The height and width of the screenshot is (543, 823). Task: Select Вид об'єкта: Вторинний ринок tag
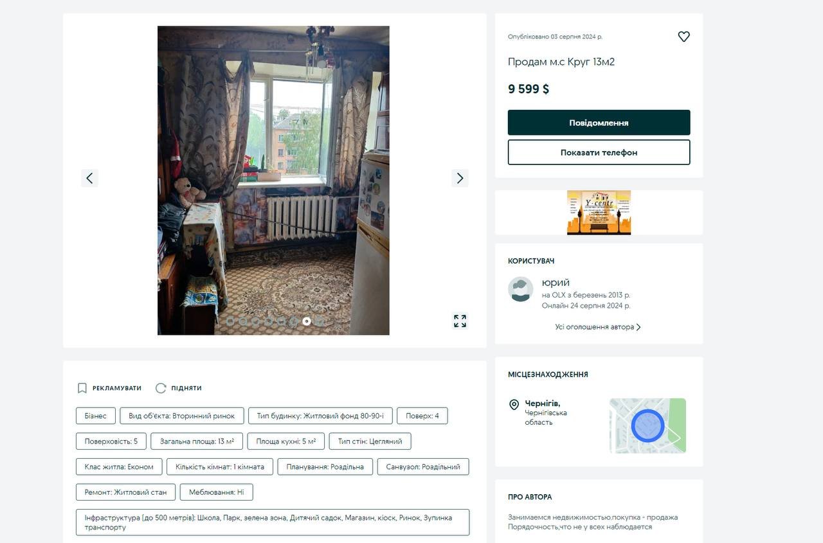(182, 416)
